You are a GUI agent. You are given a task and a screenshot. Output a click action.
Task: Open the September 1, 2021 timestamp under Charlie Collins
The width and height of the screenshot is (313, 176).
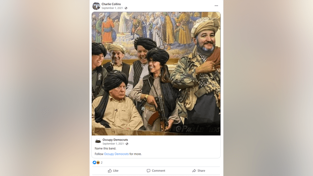(x=112, y=8)
